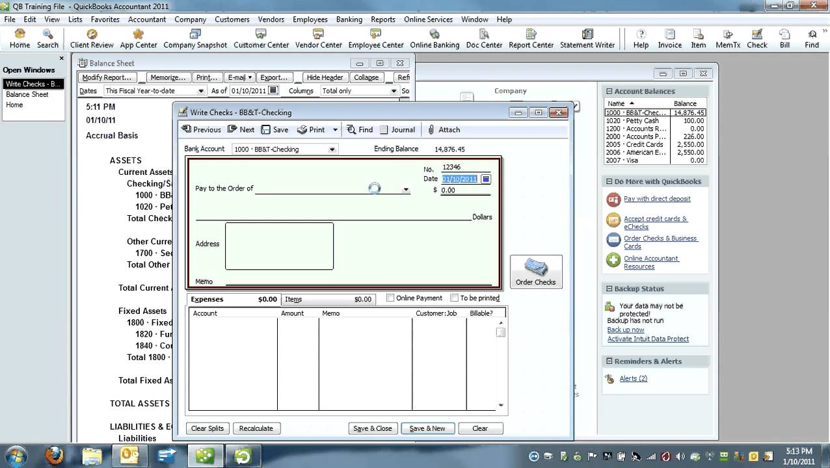This screenshot has height=468, width=830.
Task: Launch Statement Writer icon
Action: coord(587,39)
